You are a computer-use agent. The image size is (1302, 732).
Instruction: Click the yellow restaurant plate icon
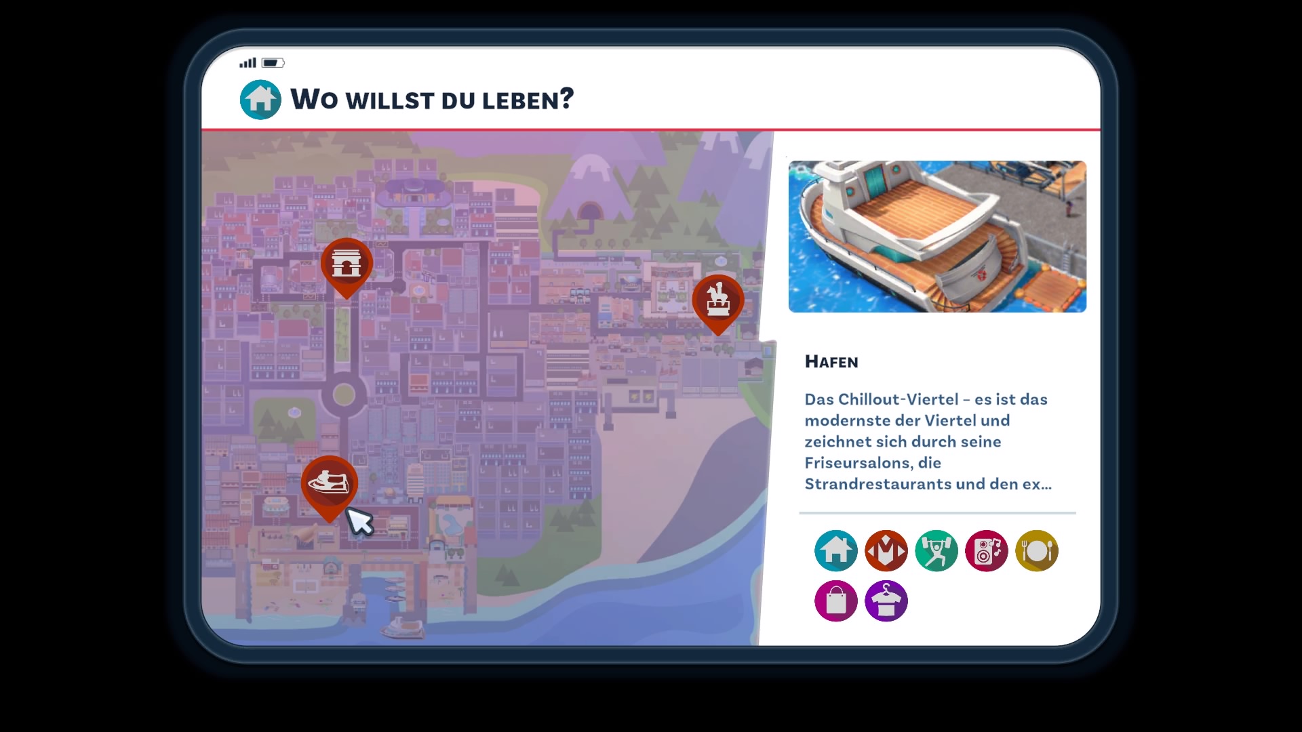[x=1037, y=550]
